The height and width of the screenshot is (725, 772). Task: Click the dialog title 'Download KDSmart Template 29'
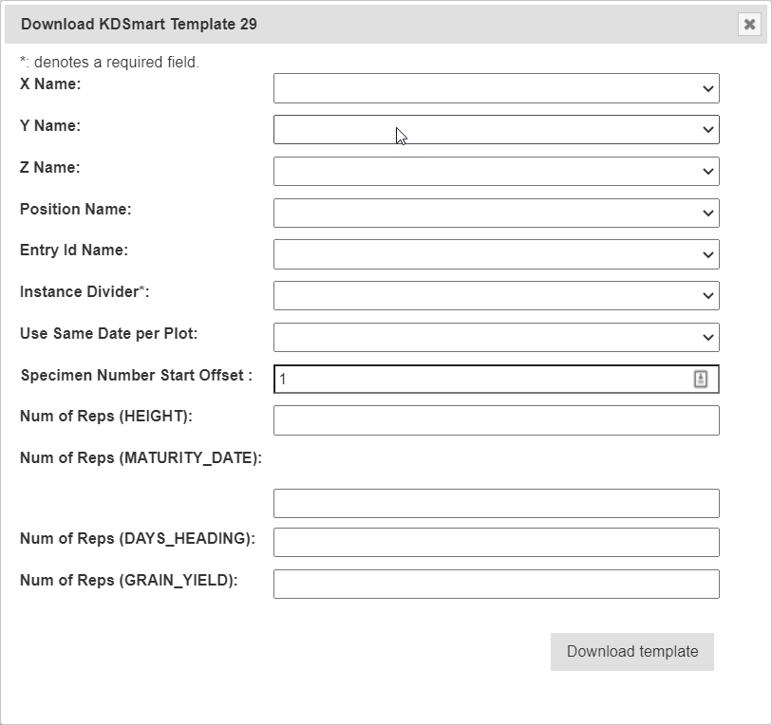point(139,25)
